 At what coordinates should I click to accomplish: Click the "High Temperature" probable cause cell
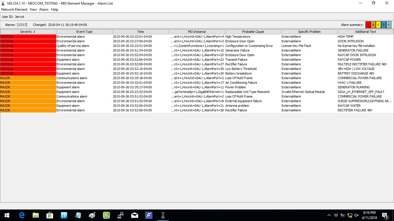[x=253, y=37]
